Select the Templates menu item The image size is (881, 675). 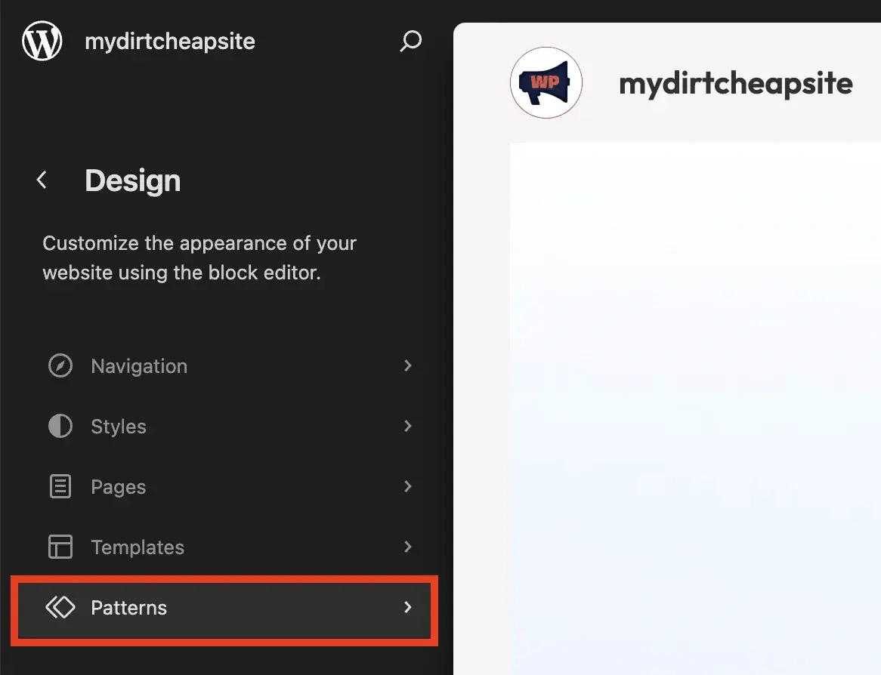coord(138,547)
